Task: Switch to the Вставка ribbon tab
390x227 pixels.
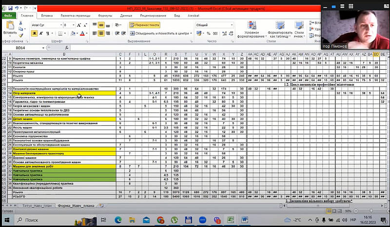Action: coord(47,16)
